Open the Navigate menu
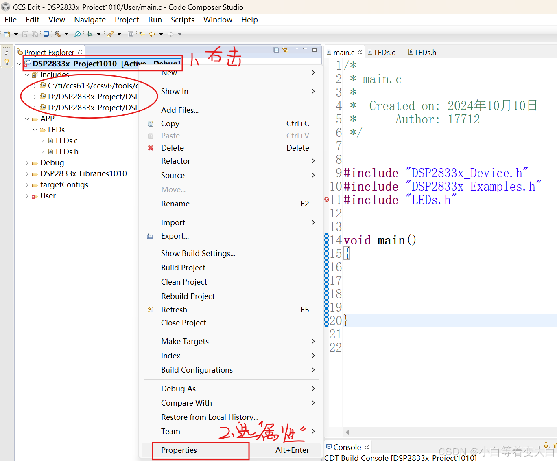 coord(90,20)
